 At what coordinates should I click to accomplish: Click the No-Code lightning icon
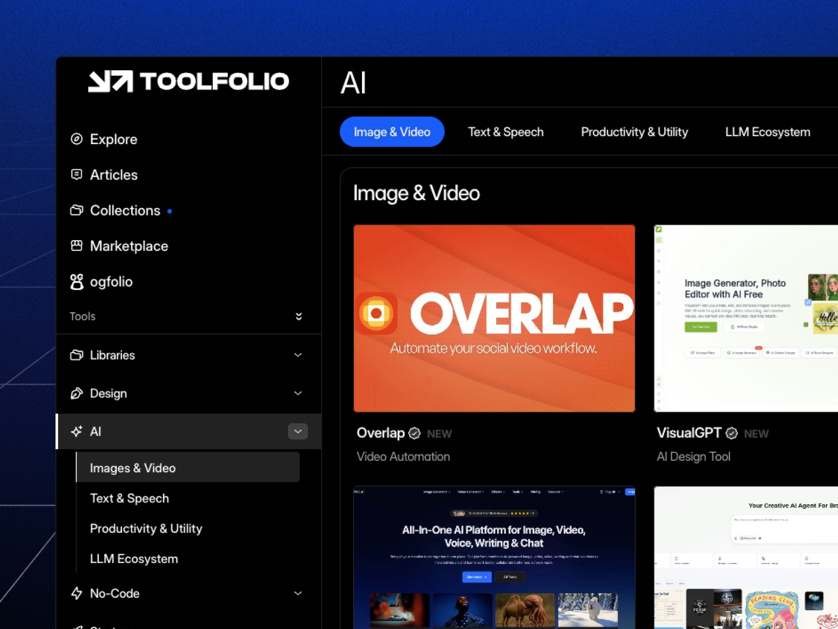pos(76,593)
